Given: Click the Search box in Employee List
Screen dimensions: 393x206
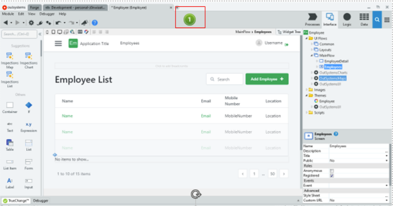Looking at the screenshot, I should (x=224, y=79).
